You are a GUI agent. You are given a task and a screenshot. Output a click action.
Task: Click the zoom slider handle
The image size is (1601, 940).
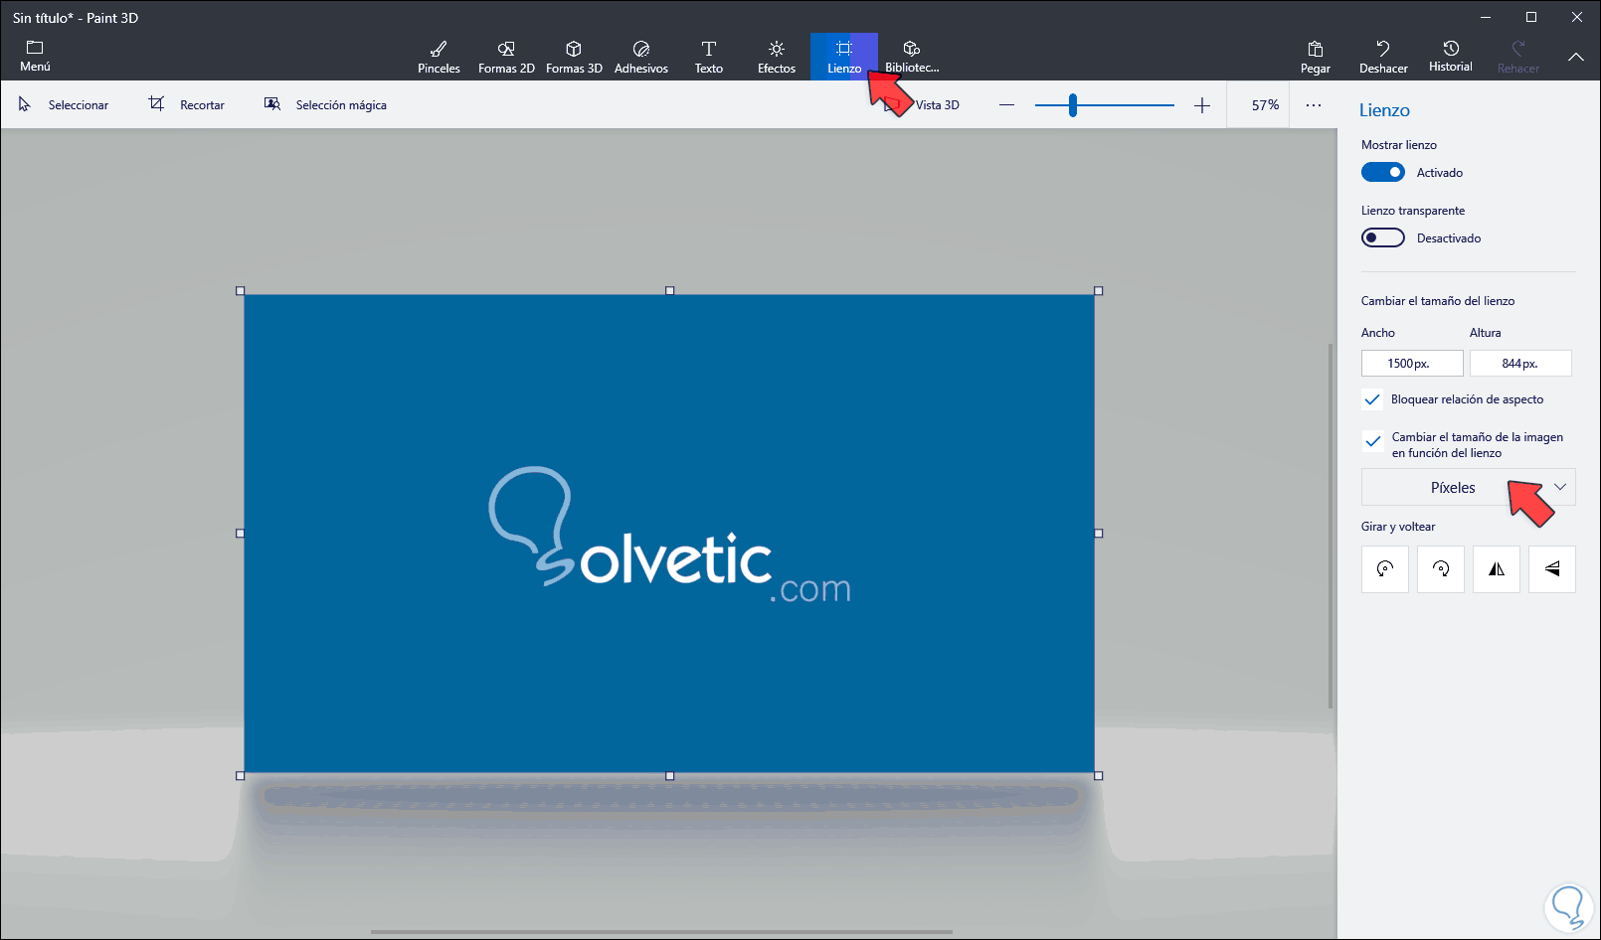1073,105
